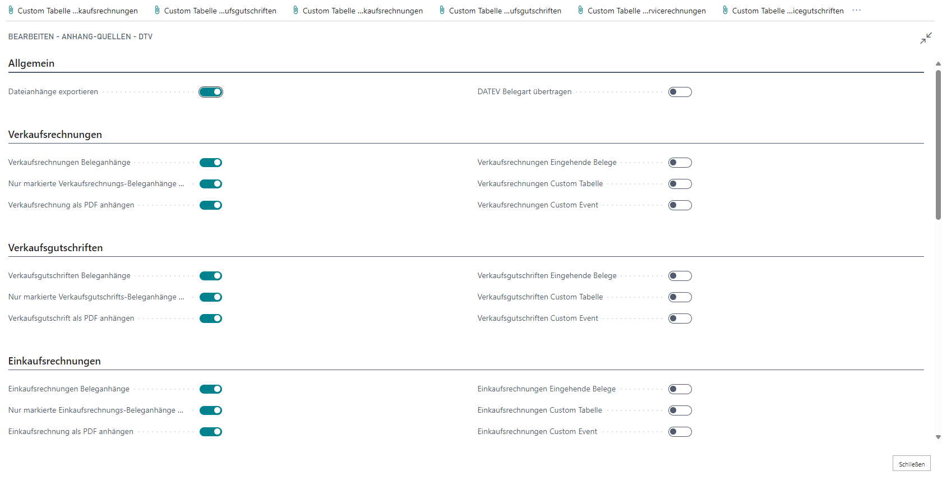Open 'Custom Tabelle ...rvicerechnungen' action
942x480 pixels.
click(x=646, y=11)
